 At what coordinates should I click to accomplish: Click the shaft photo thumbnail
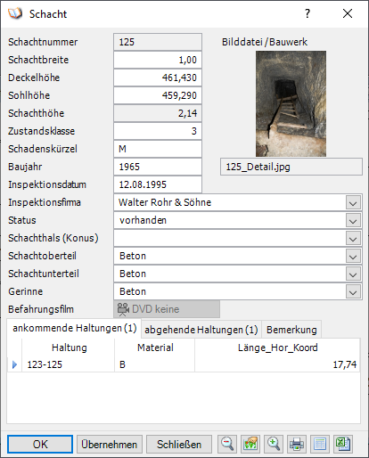[291, 103]
